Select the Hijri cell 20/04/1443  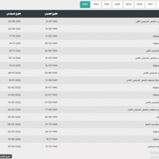point(51,51)
